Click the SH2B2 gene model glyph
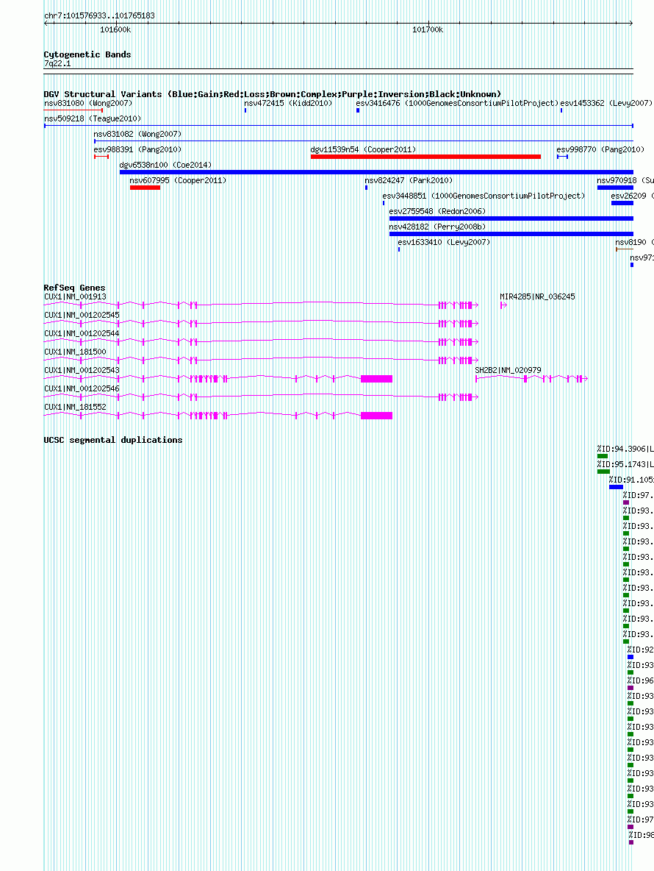This screenshot has width=654, height=871. pos(531,379)
